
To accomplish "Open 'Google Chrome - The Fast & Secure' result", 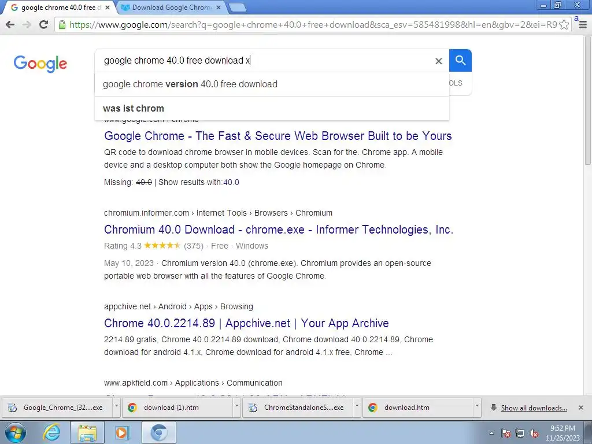I will point(278,136).
